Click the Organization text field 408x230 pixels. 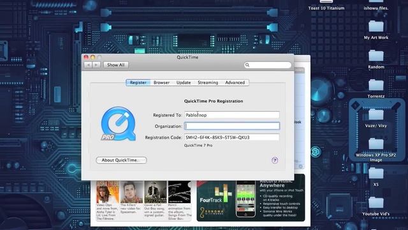click(232, 126)
